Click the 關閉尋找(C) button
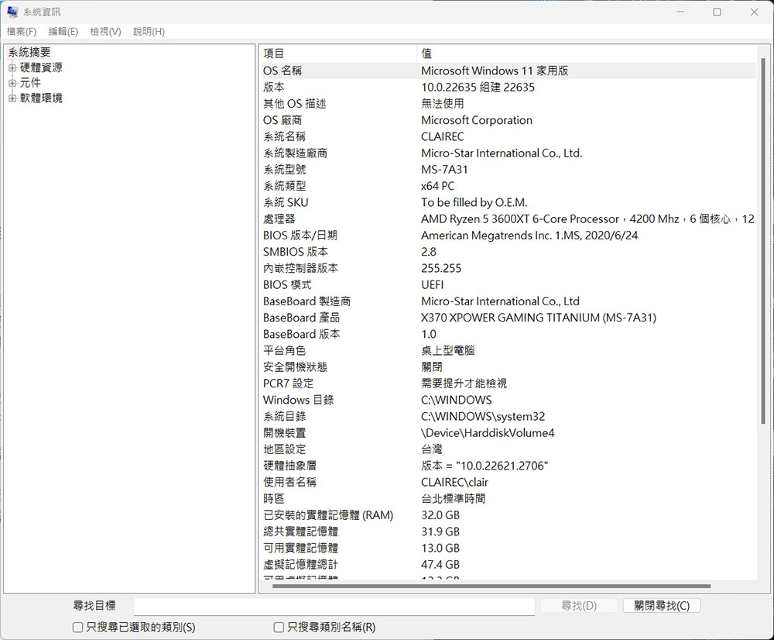The width and height of the screenshot is (774, 640). click(x=661, y=606)
